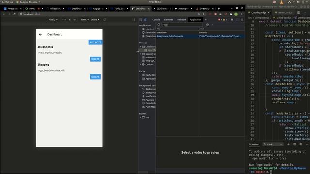Reload the page in Chrome
Viewport: 310px width, 174px height.
(15, 14)
